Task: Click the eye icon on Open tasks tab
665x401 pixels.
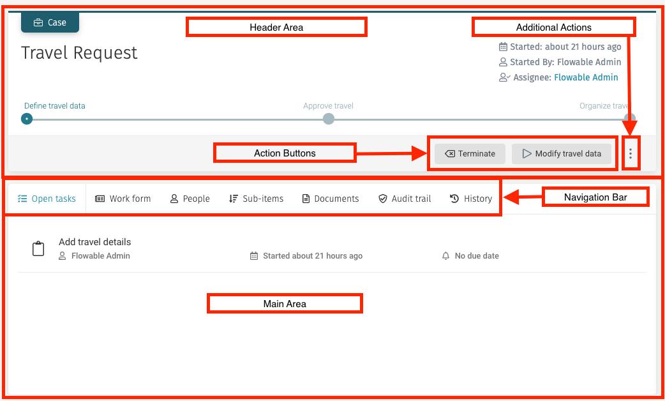Action: click(23, 198)
